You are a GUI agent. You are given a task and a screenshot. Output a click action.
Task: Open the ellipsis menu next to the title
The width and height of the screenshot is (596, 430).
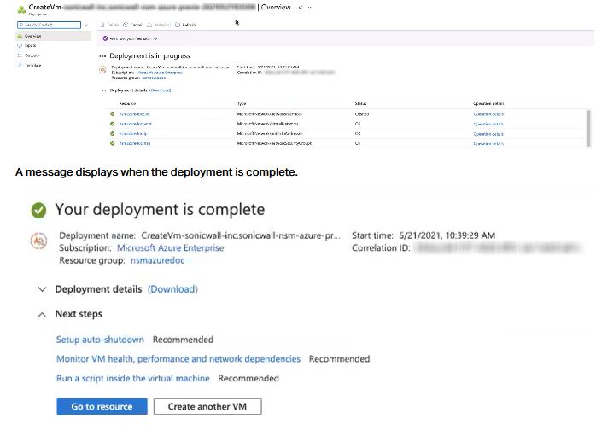pyautogui.click(x=308, y=7)
